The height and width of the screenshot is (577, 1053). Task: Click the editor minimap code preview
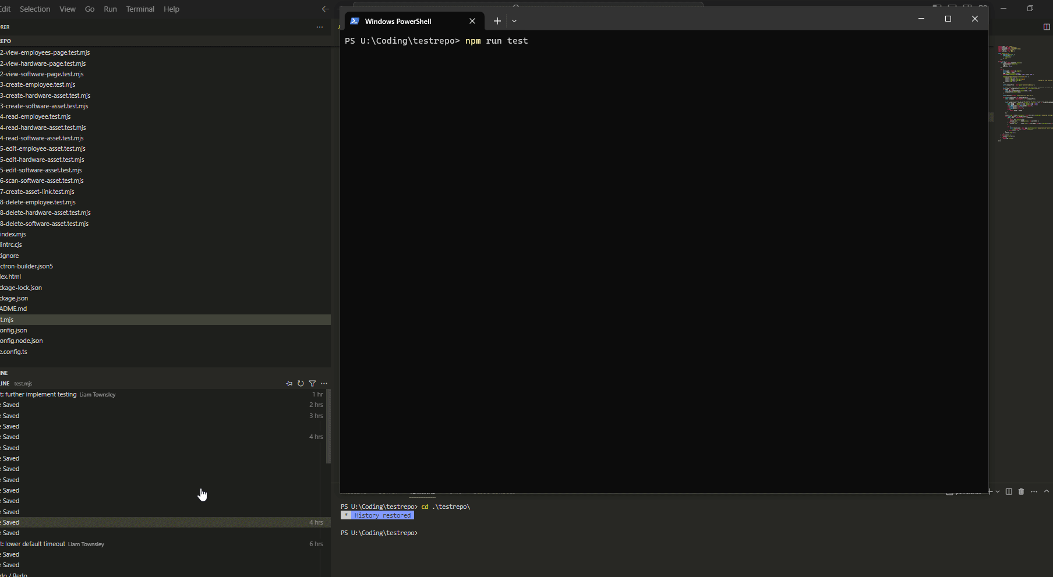tap(1024, 93)
